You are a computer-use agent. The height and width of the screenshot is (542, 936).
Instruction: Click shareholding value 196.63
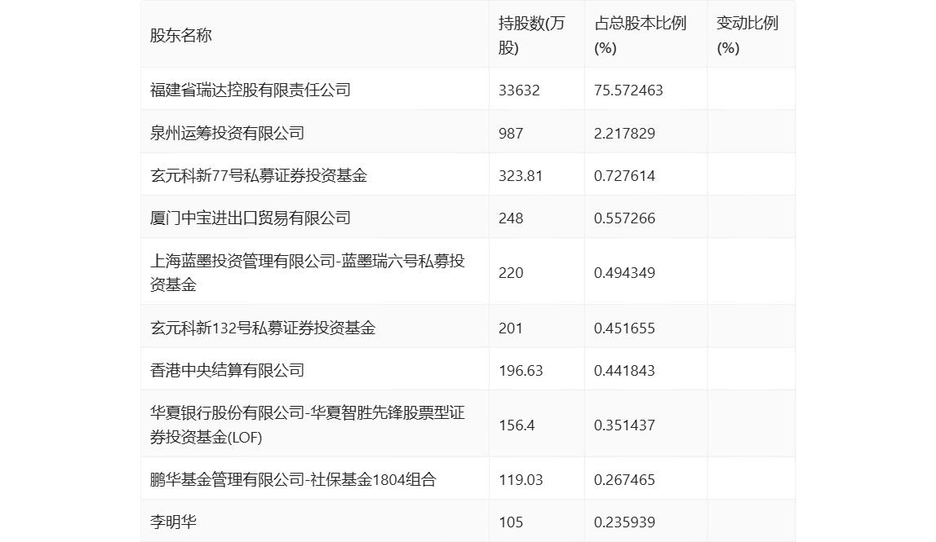pos(521,370)
